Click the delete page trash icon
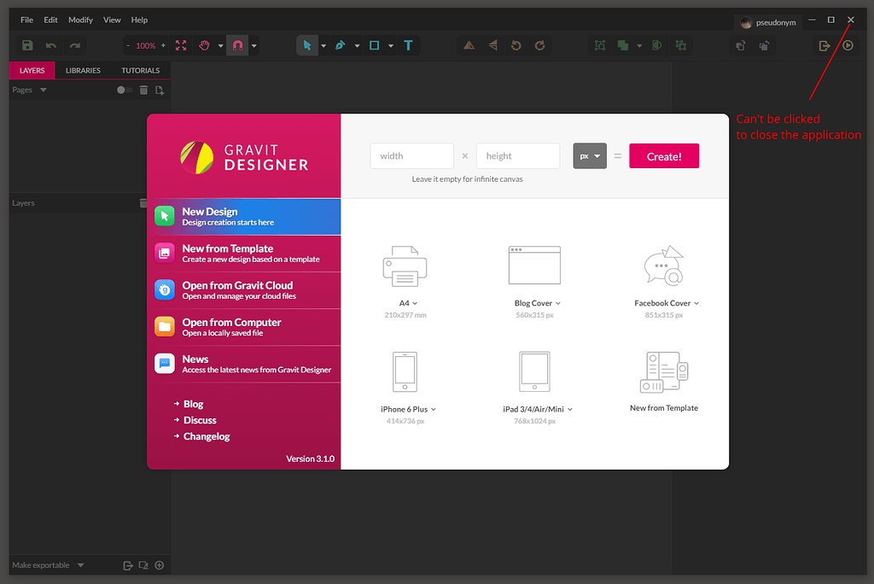This screenshot has width=874, height=584. (143, 90)
